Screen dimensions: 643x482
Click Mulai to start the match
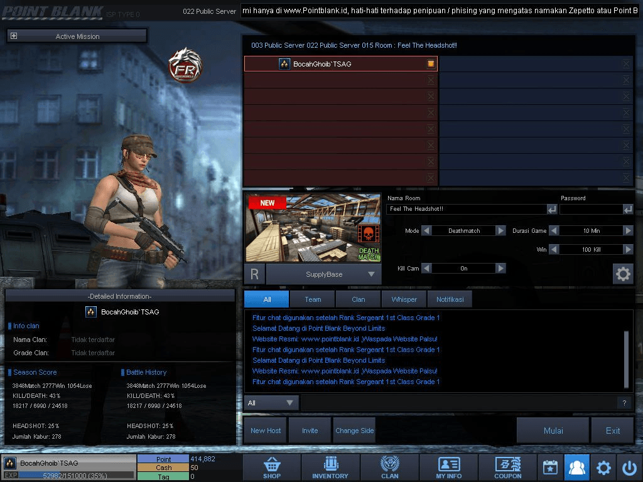tap(553, 431)
